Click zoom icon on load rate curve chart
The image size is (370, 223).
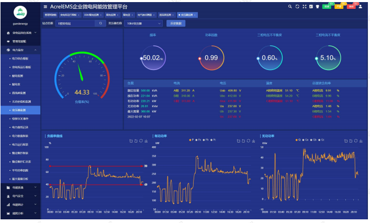coord(131,141)
